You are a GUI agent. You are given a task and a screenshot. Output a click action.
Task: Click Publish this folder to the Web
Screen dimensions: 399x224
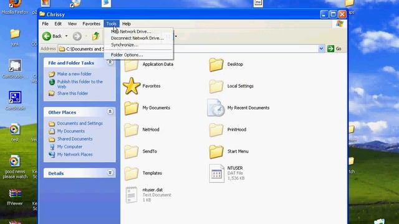point(80,84)
